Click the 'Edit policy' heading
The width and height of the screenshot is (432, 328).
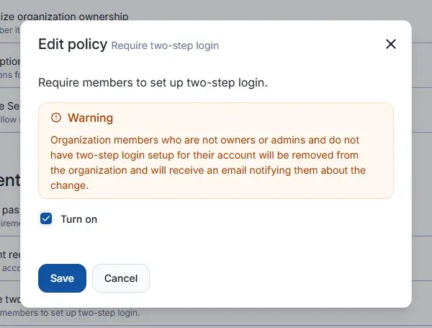point(73,44)
